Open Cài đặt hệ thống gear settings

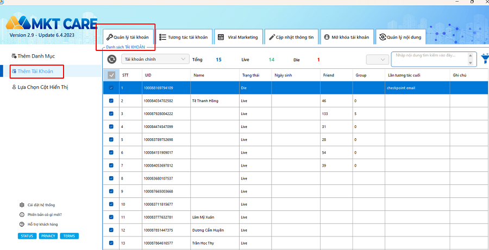pyautogui.click(x=22, y=205)
